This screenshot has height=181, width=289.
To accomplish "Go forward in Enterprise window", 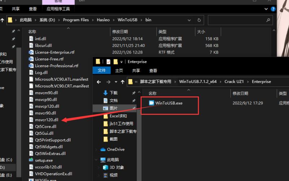I will tap(108, 82).
